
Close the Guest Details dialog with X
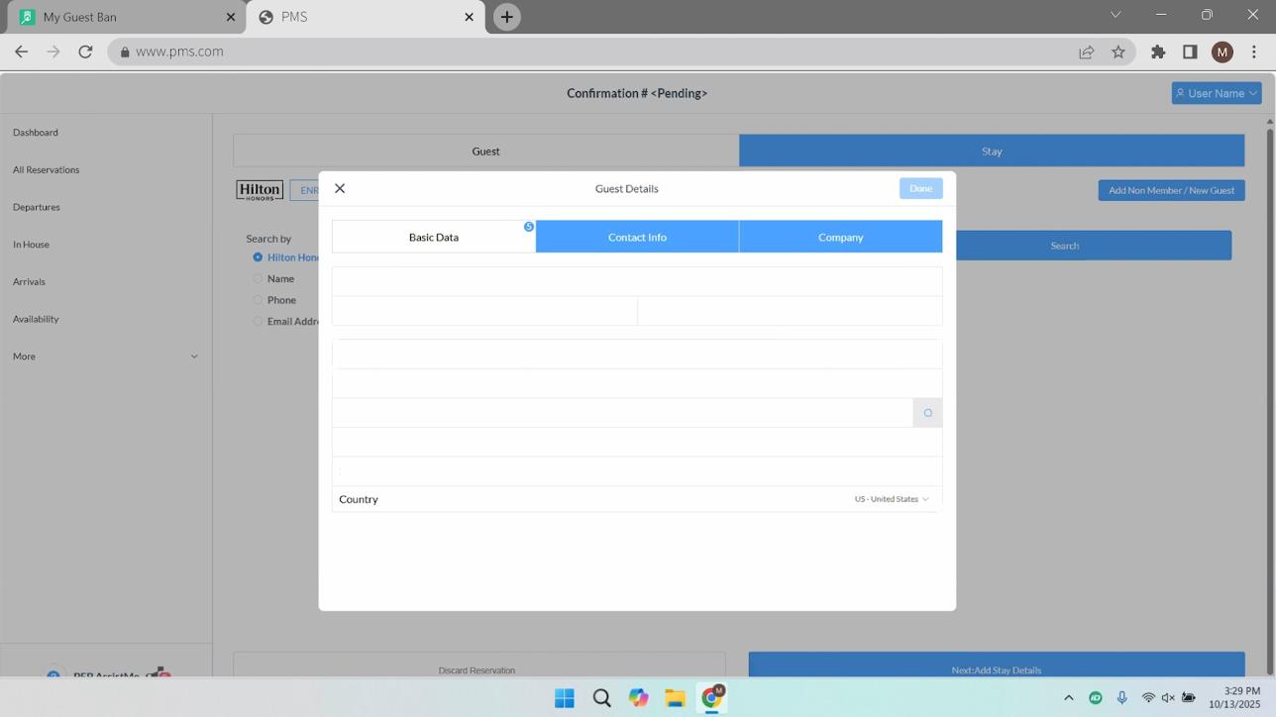click(340, 188)
